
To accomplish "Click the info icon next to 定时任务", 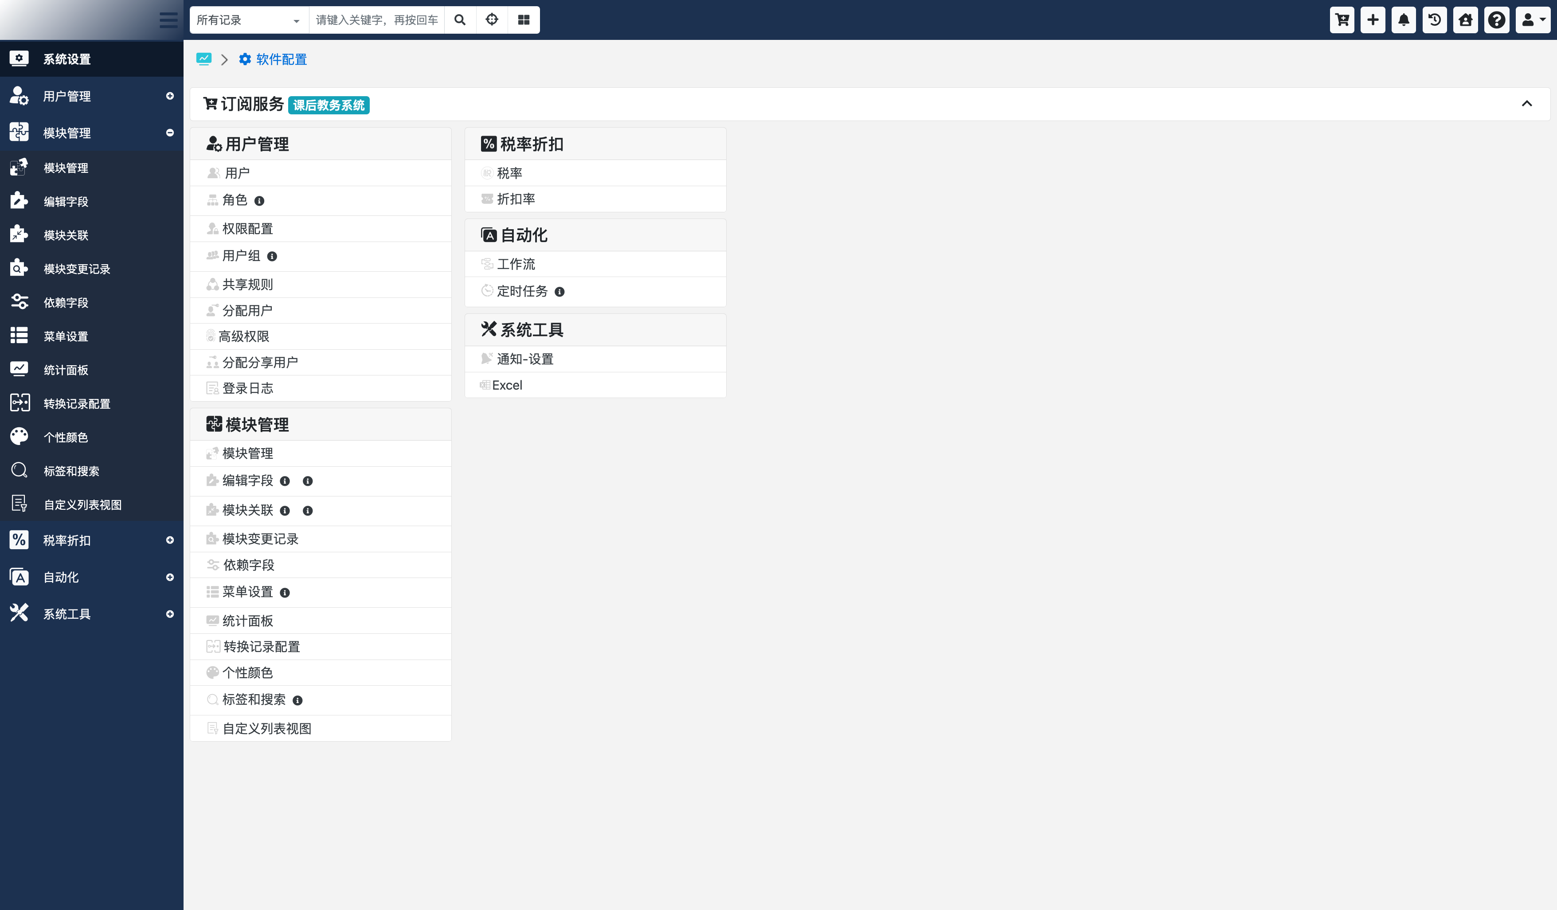I will [x=559, y=292].
